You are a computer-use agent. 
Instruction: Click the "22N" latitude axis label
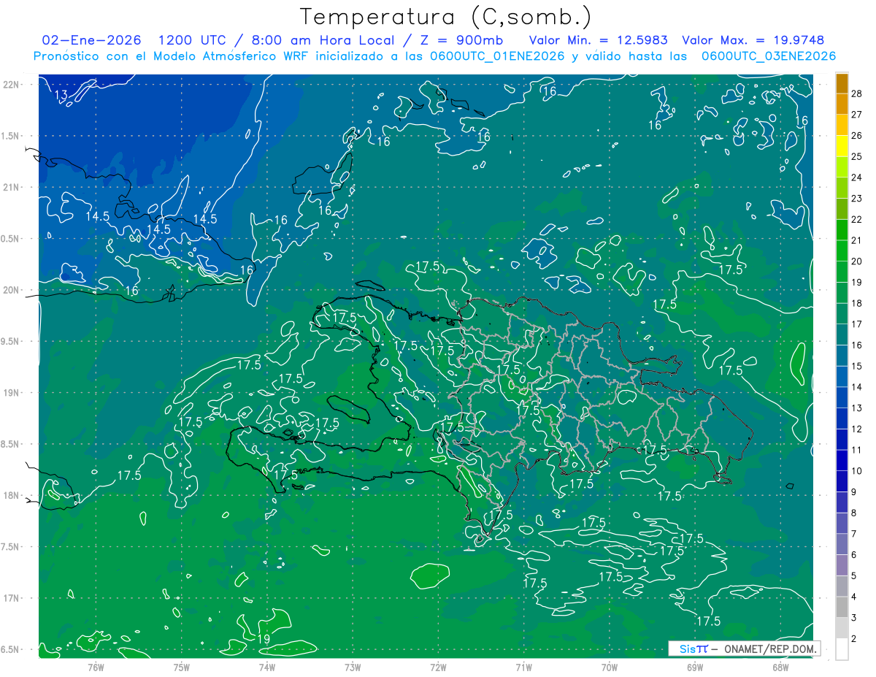click(12, 84)
